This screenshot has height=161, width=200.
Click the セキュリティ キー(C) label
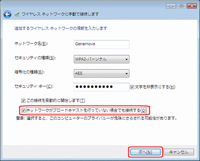[x=34, y=86]
